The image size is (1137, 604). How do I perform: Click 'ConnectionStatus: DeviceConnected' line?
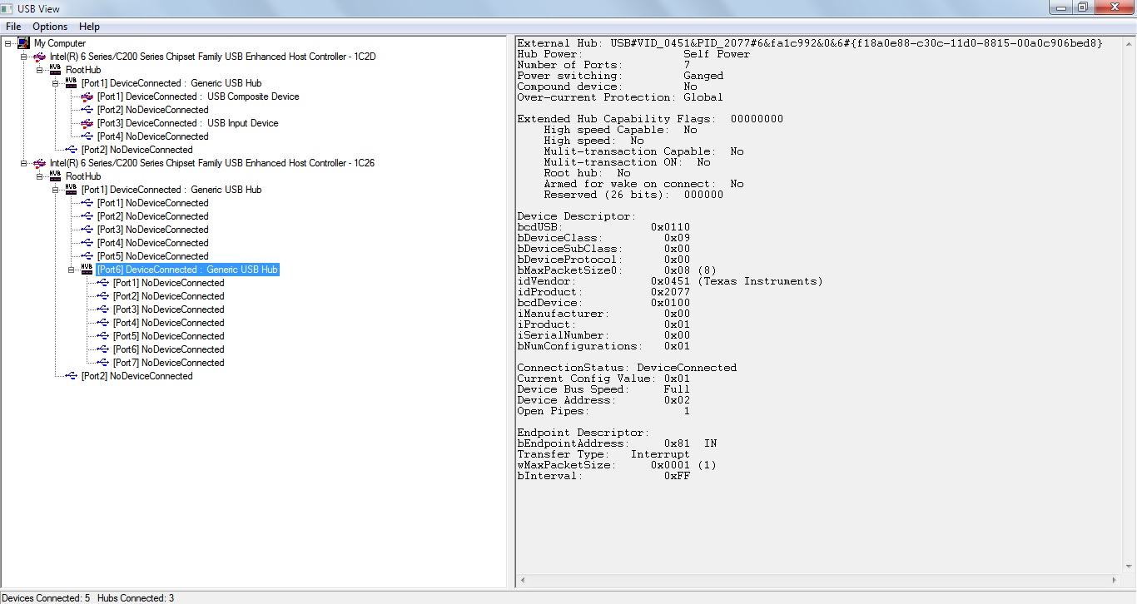[x=627, y=368]
